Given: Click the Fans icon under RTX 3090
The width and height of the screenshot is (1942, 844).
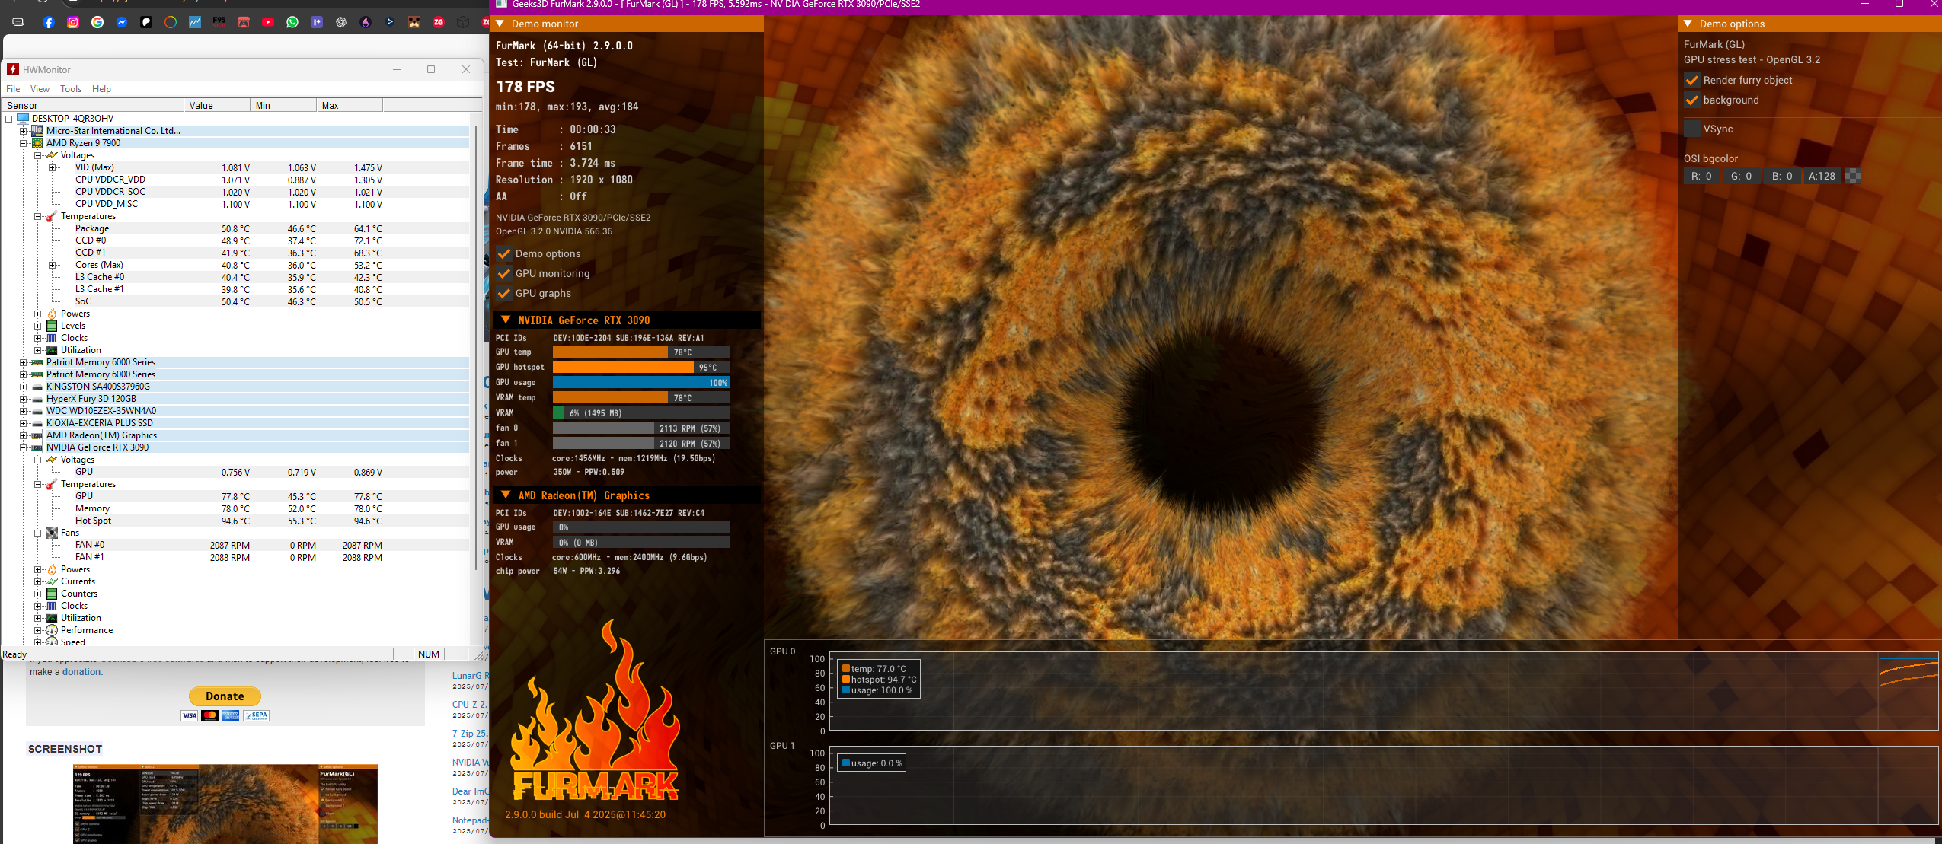Looking at the screenshot, I should point(52,533).
